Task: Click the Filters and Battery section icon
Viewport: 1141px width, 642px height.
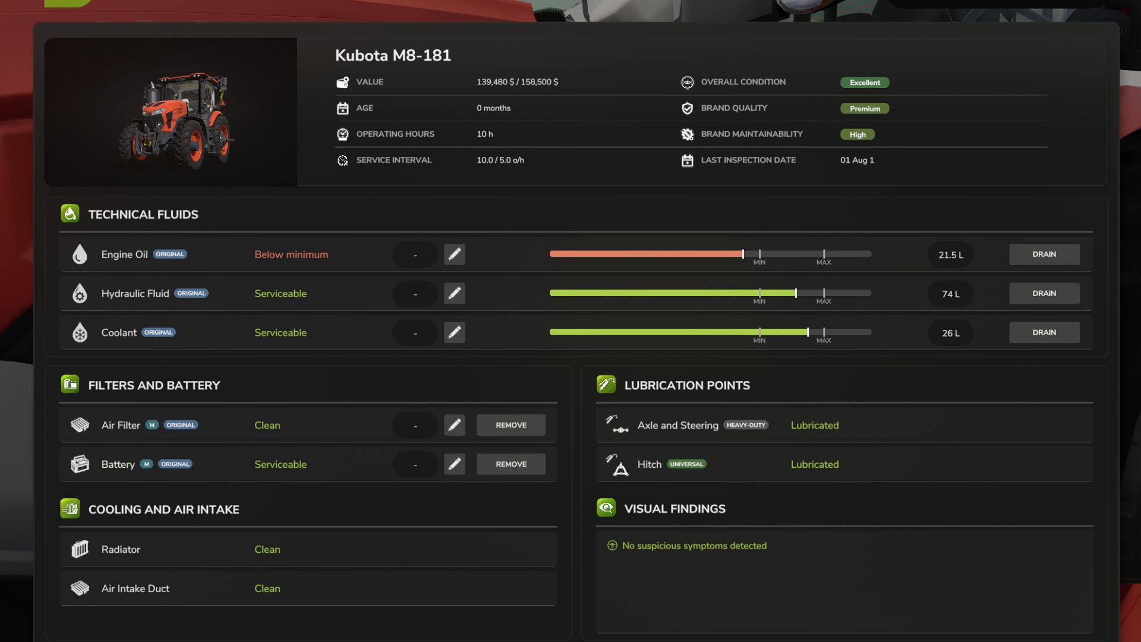Action: coord(70,385)
